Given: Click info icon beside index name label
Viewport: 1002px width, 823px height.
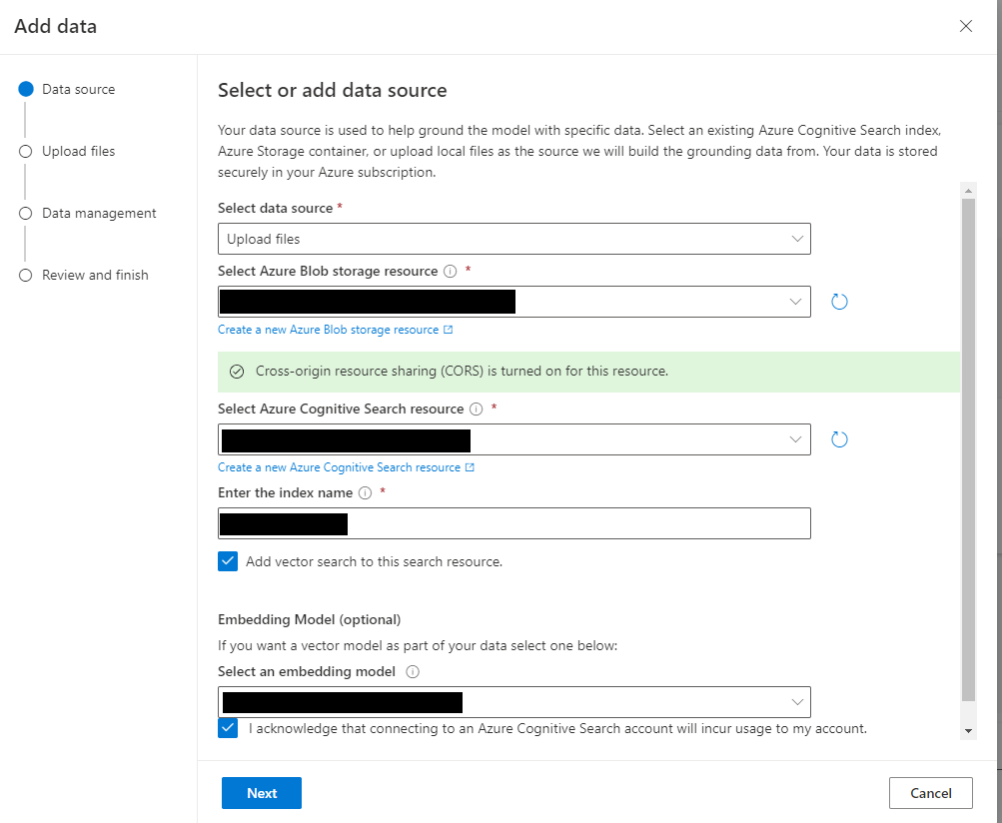Looking at the screenshot, I should click(365, 492).
